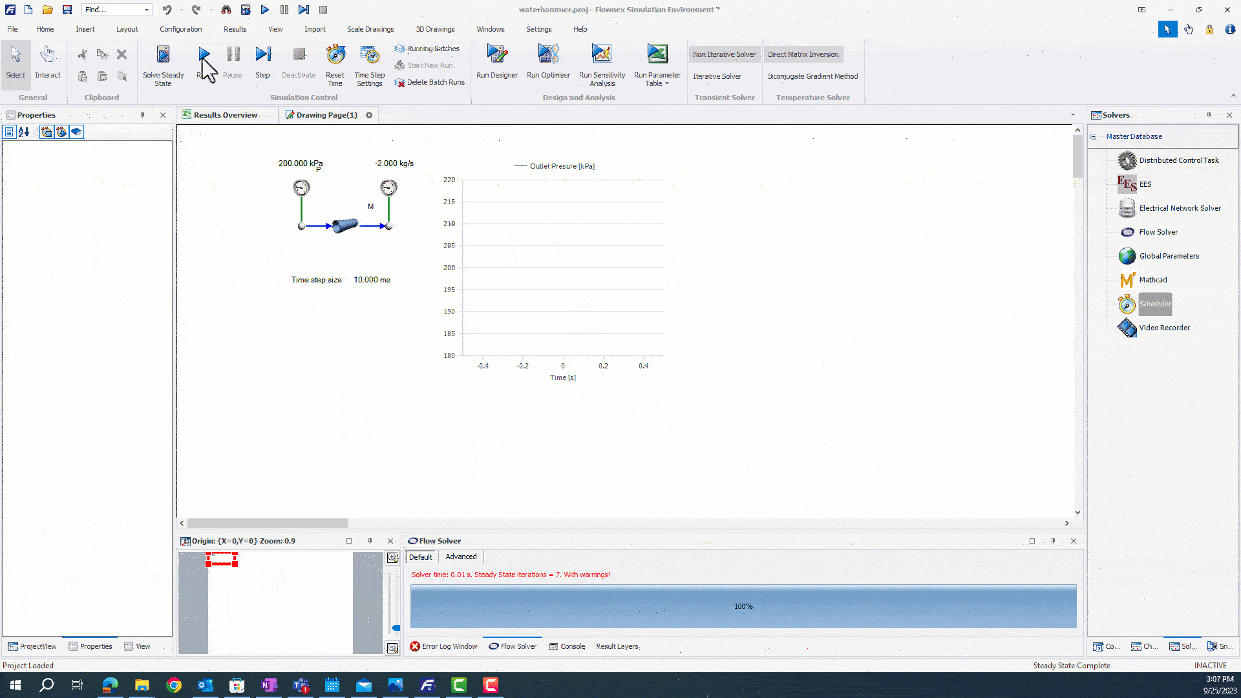The image size is (1241, 698).
Task: Open the Redo history dropdown arrow
Action: click(211, 10)
